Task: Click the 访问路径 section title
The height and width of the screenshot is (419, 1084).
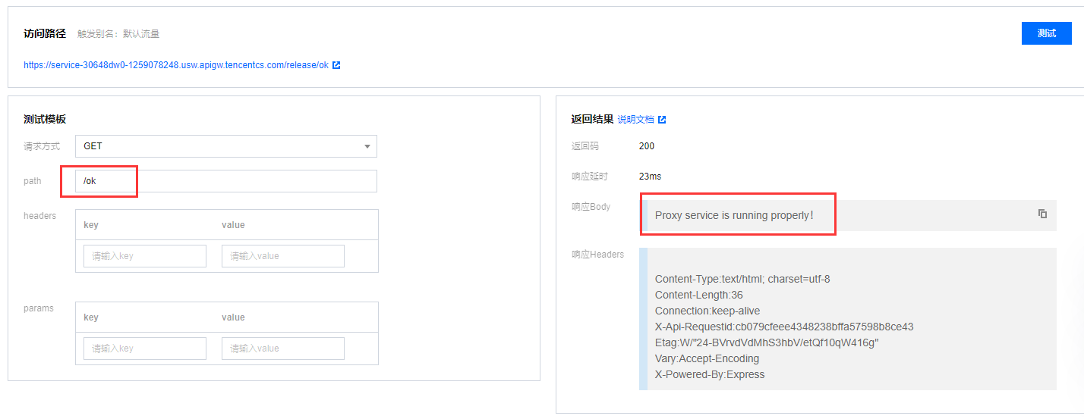Action: point(45,33)
